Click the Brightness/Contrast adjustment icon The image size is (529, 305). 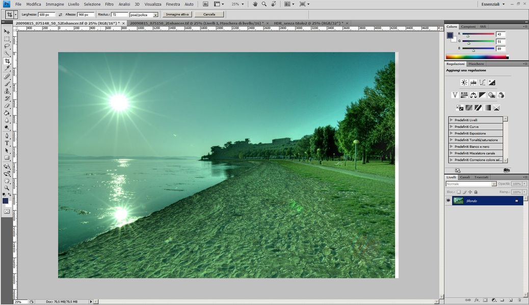[464, 82]
